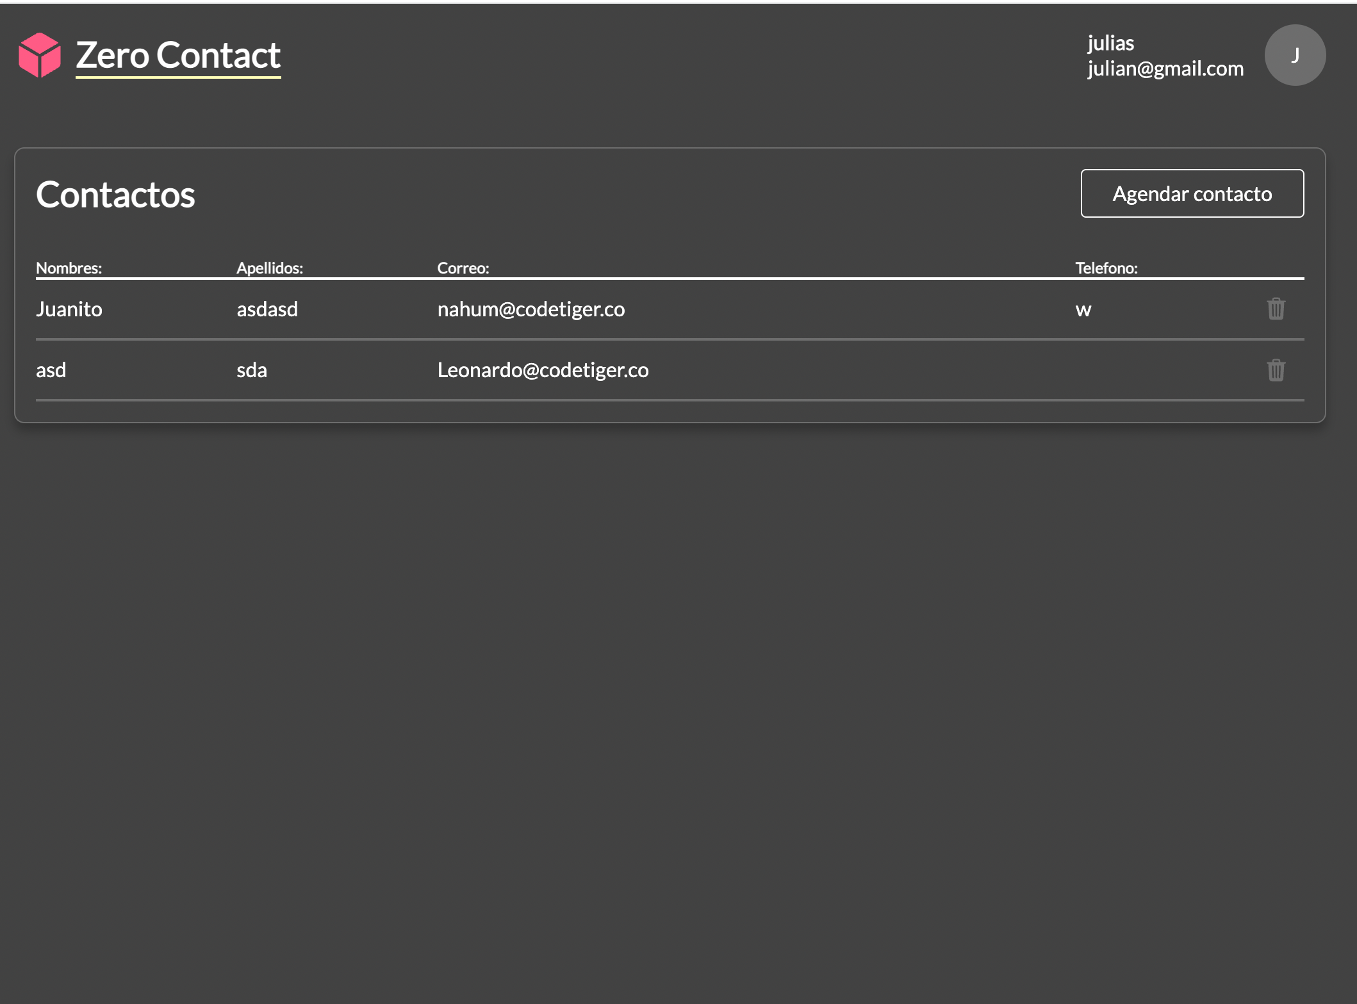1357x1004 pixels.
Task: Select the Zero Contact app icon in header
Action: pyautogui.click(x=38, y=55)
